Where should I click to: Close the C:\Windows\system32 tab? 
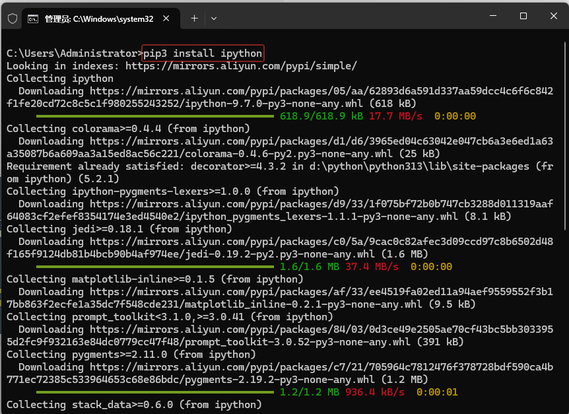166,18
